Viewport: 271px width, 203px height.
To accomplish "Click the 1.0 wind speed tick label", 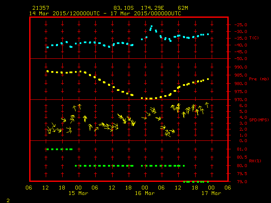I will pos(243,135).
